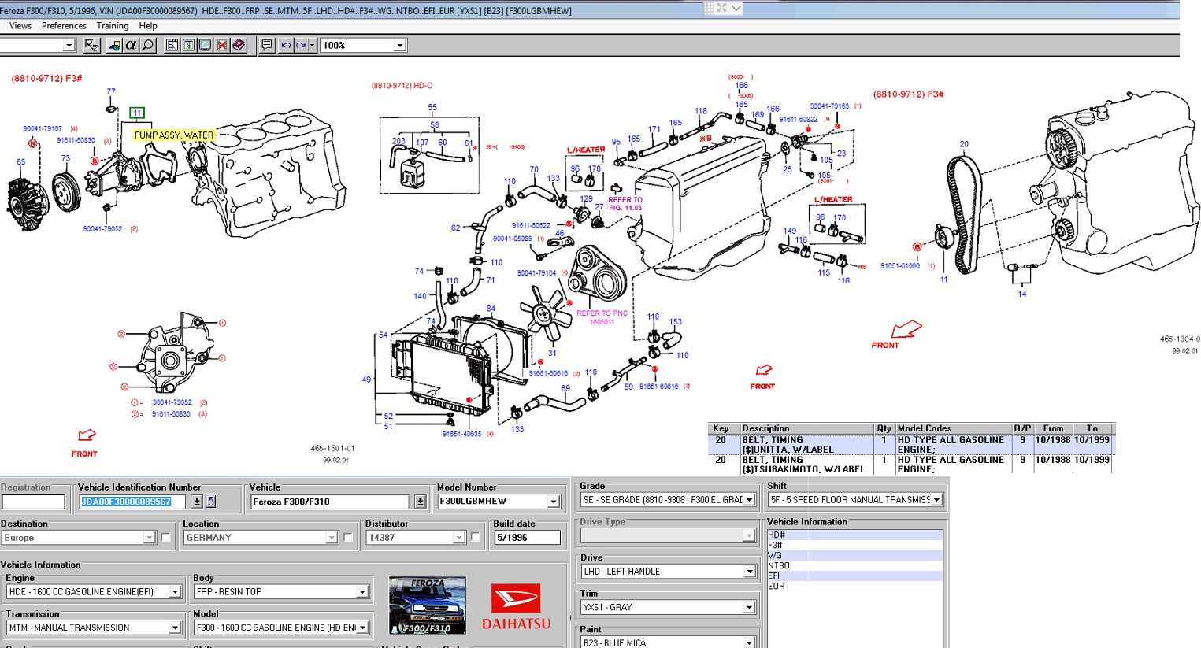Click the speech bubble notes icon

tap(267, 46)
